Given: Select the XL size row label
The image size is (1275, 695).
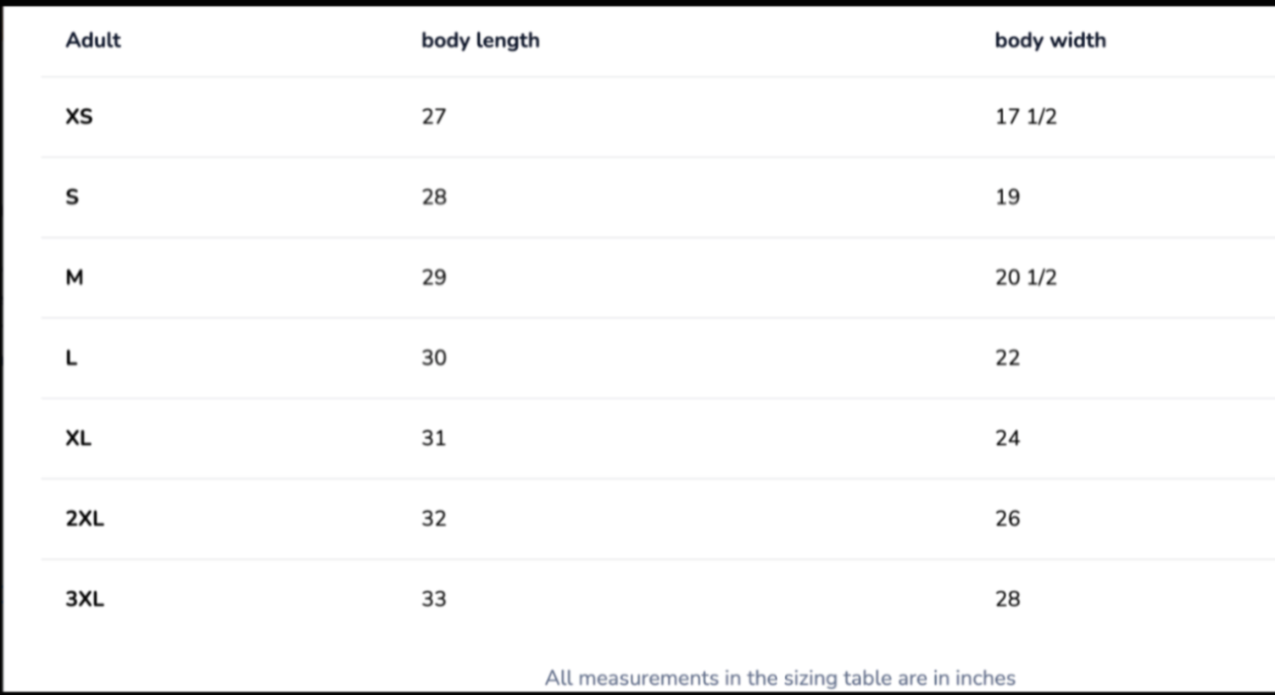Looking at the screenshot, I should coord(78,438).
